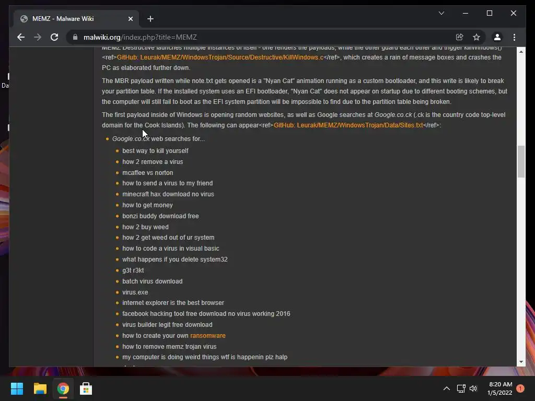Click 'virus builder legit free download' item
Image resolution: width=535 pixels, height=401 pixels.
(x=167, y=325)
